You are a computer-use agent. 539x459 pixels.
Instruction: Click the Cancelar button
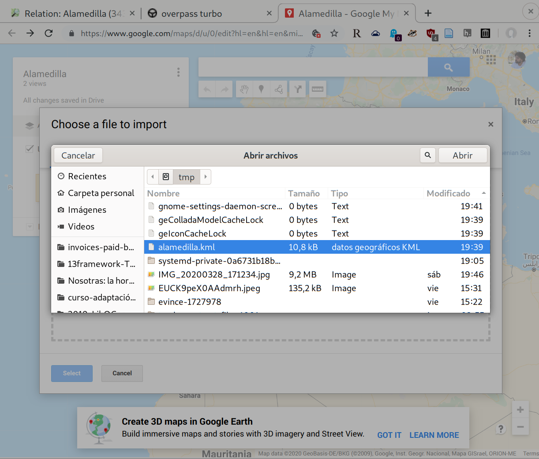[x=78, y=155]
